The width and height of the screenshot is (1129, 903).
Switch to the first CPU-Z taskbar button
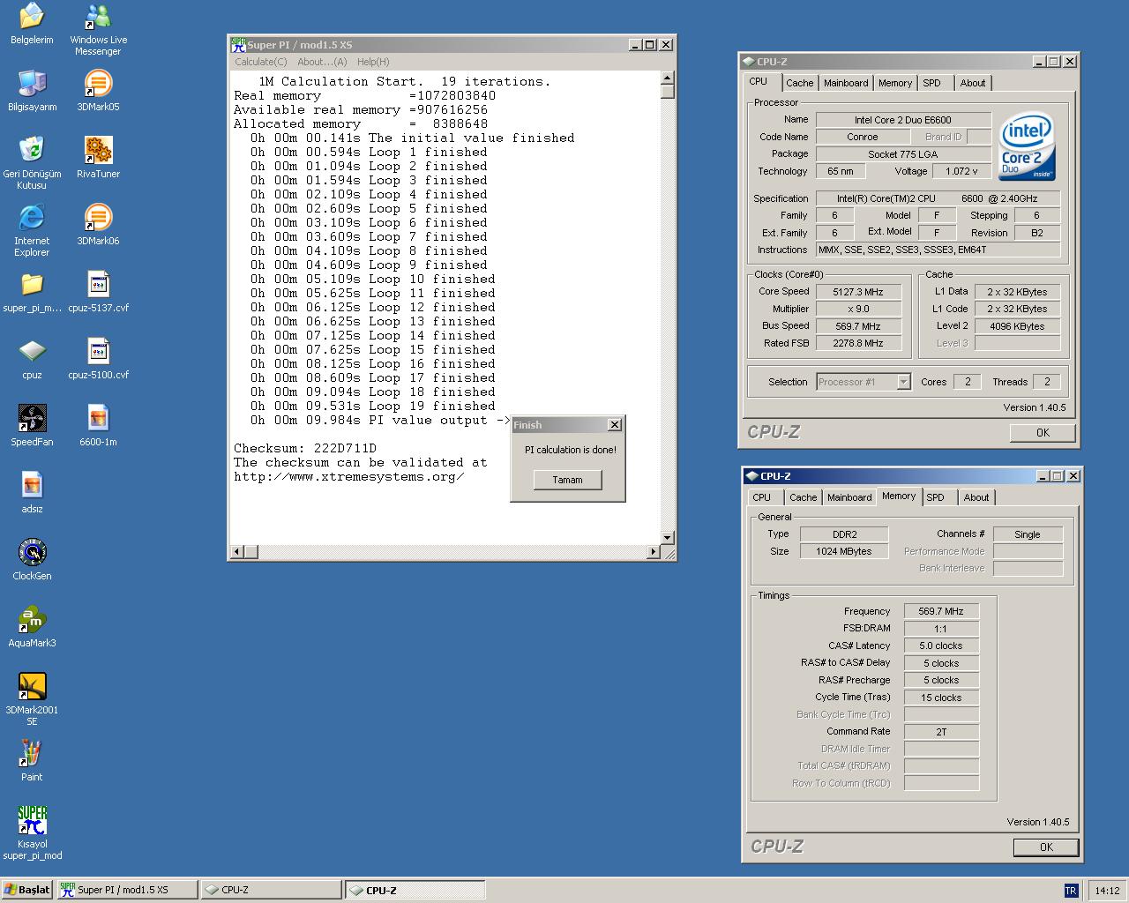[270, 890]
